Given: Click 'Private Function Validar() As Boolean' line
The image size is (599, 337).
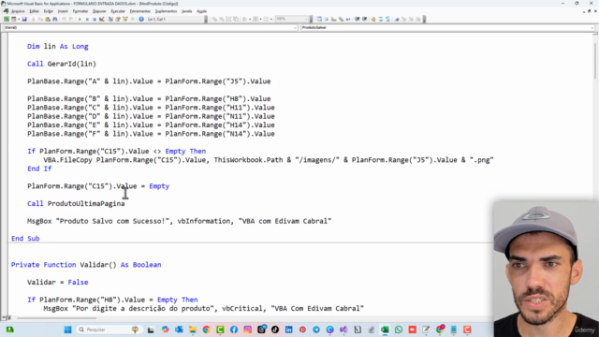Looking at the screenshot, I should pyautogui.click(x=86, y=265).
